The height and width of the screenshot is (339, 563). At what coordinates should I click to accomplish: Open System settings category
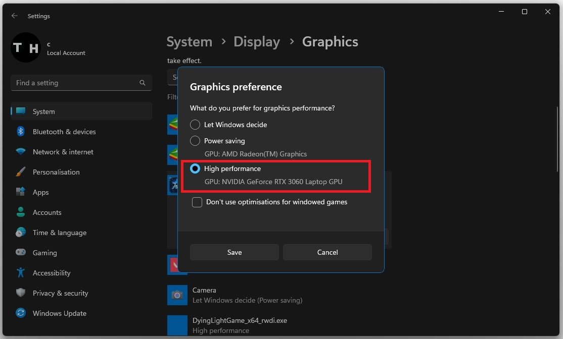tap(81, 111)
